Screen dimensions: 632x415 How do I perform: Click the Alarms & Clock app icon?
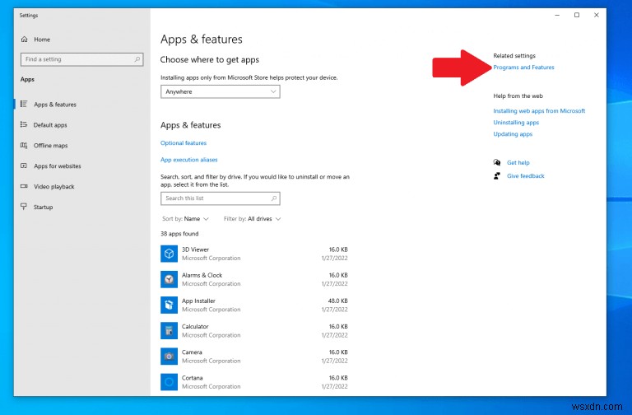(169, 279)
